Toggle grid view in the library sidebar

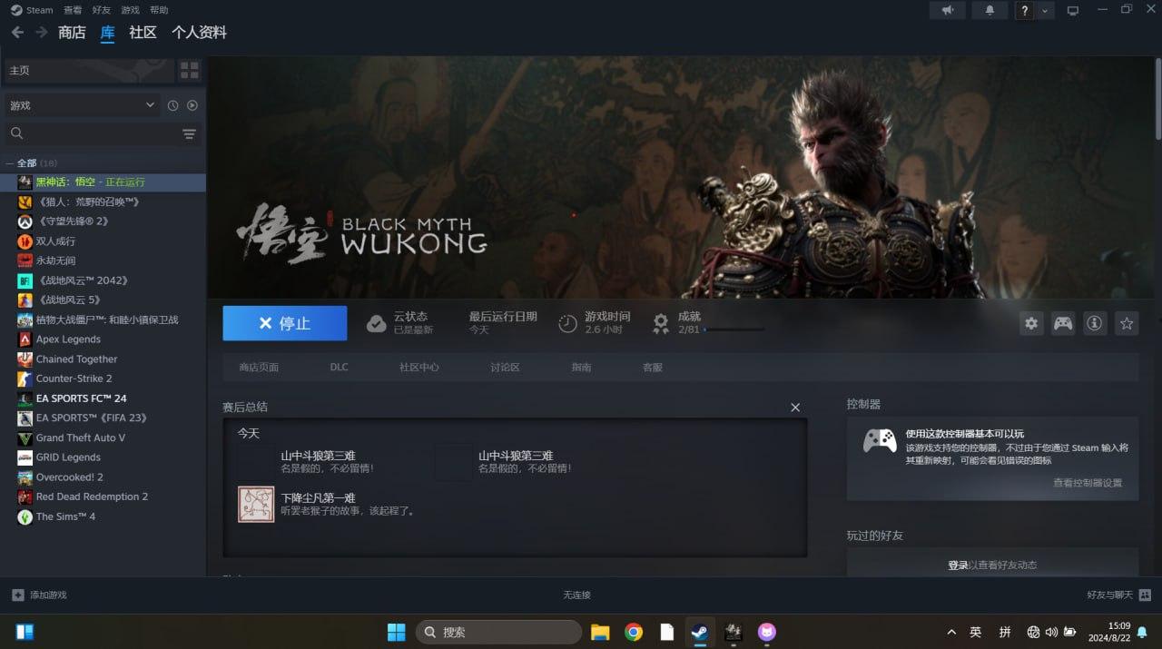tap(189, 69)
